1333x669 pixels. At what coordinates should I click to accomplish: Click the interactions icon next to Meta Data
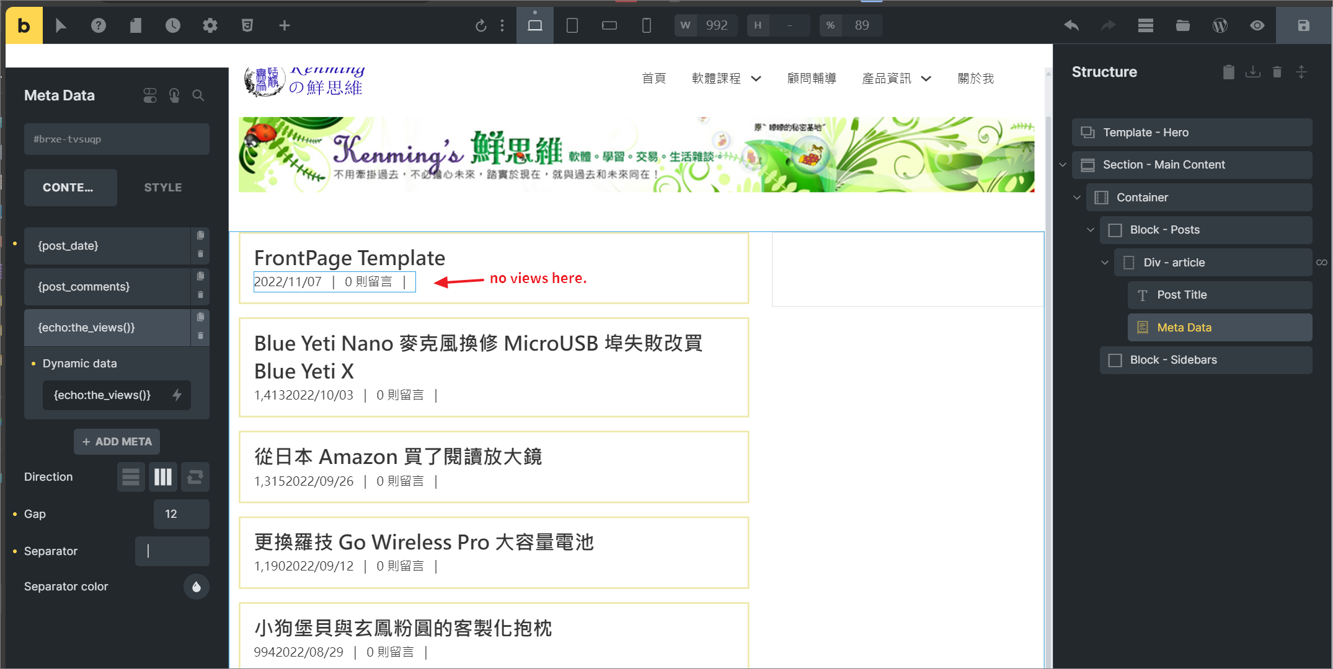pyautogui.click(x=174, y=95)
